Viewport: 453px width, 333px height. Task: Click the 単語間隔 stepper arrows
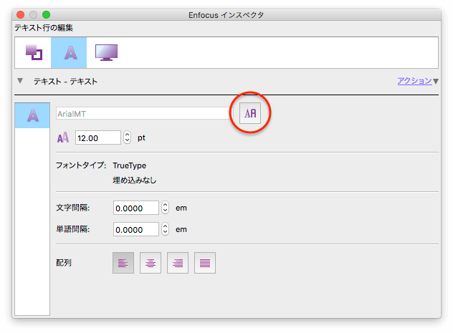pos(165,229)
